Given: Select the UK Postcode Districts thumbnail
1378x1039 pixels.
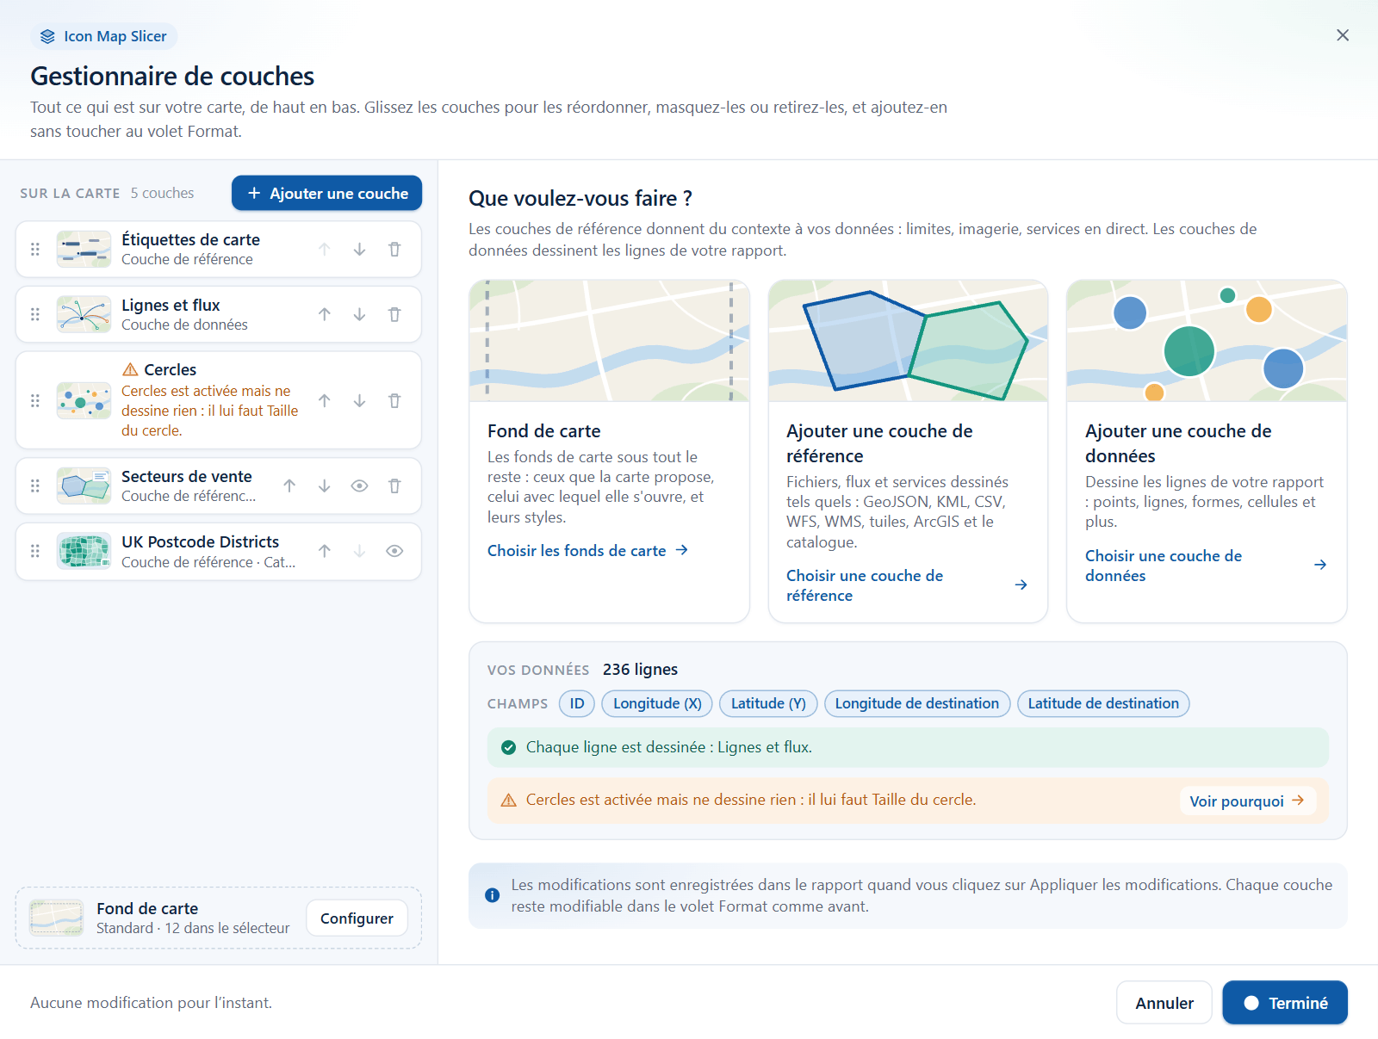Looking at the screenshot, I should click(84, 552).
